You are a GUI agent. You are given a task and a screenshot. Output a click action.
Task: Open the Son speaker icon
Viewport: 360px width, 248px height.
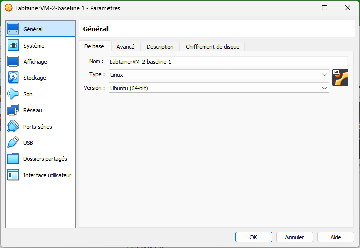point(13,94)
